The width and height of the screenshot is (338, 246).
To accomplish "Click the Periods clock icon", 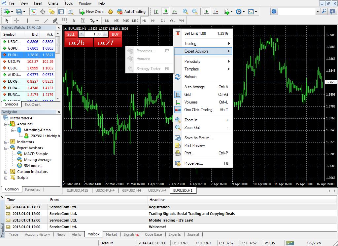I will pos(239,12).
